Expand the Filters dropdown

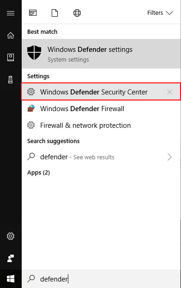pyautogui.click(x=160, y=13)
